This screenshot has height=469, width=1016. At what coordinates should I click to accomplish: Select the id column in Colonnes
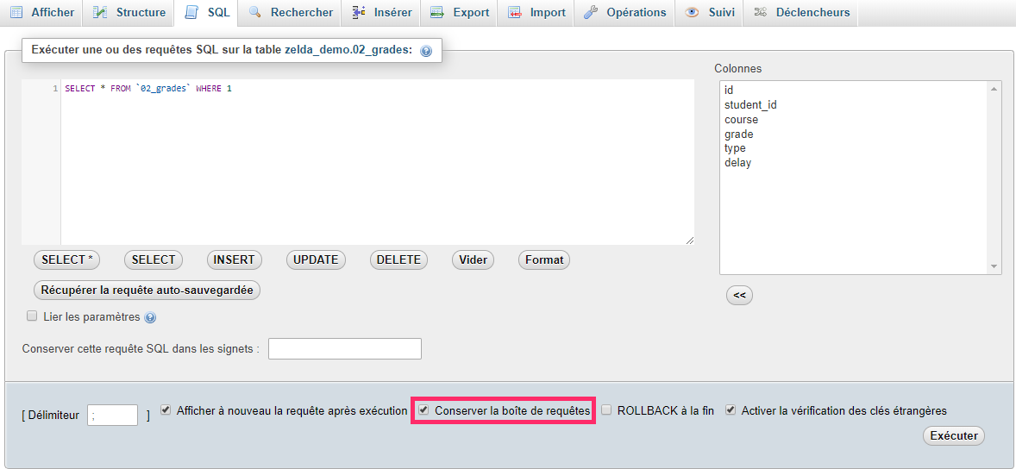(853, 90)
